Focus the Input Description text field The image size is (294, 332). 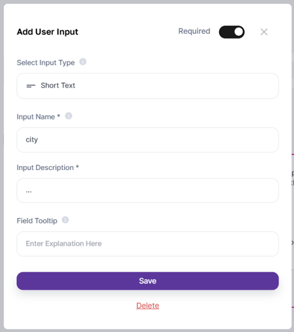148,190
